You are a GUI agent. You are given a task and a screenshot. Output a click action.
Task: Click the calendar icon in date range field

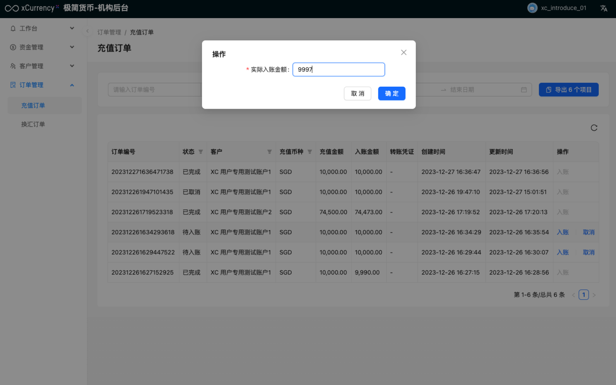pos(524,90)
